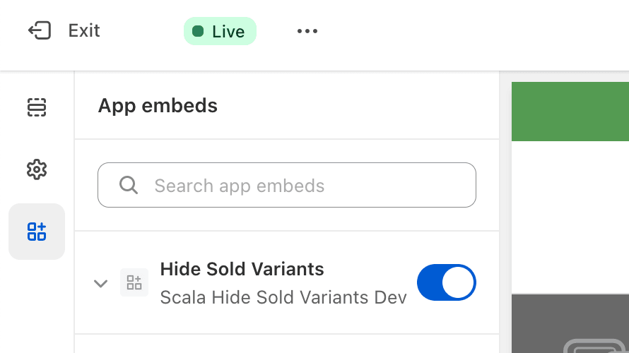
Task: Click the Exit arrow icon
Action: [x=40, y=30]
